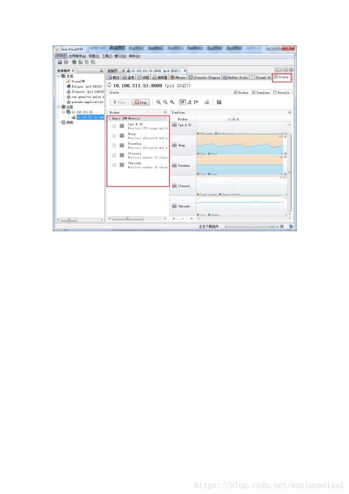Select the vertical mouse scroll mode icon
This screenshot has width=349, height=494.
(196, 102)
